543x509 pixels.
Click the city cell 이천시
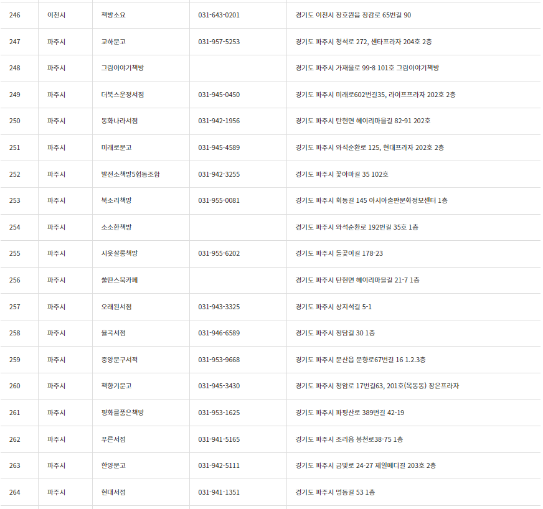(57, 15)
